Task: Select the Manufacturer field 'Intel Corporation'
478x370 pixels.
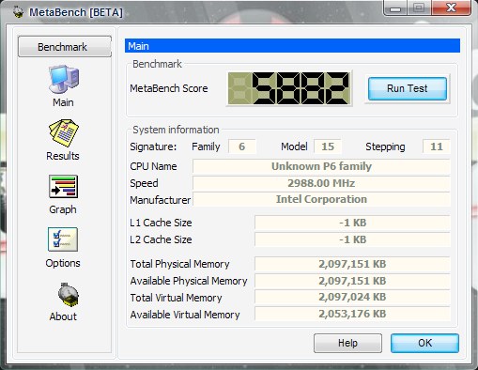Action: pos(321,199)
